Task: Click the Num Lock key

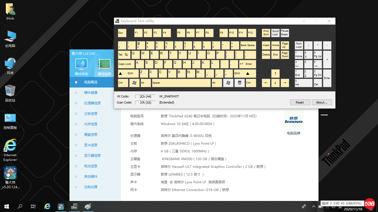Action: click(x=299, y=45)
